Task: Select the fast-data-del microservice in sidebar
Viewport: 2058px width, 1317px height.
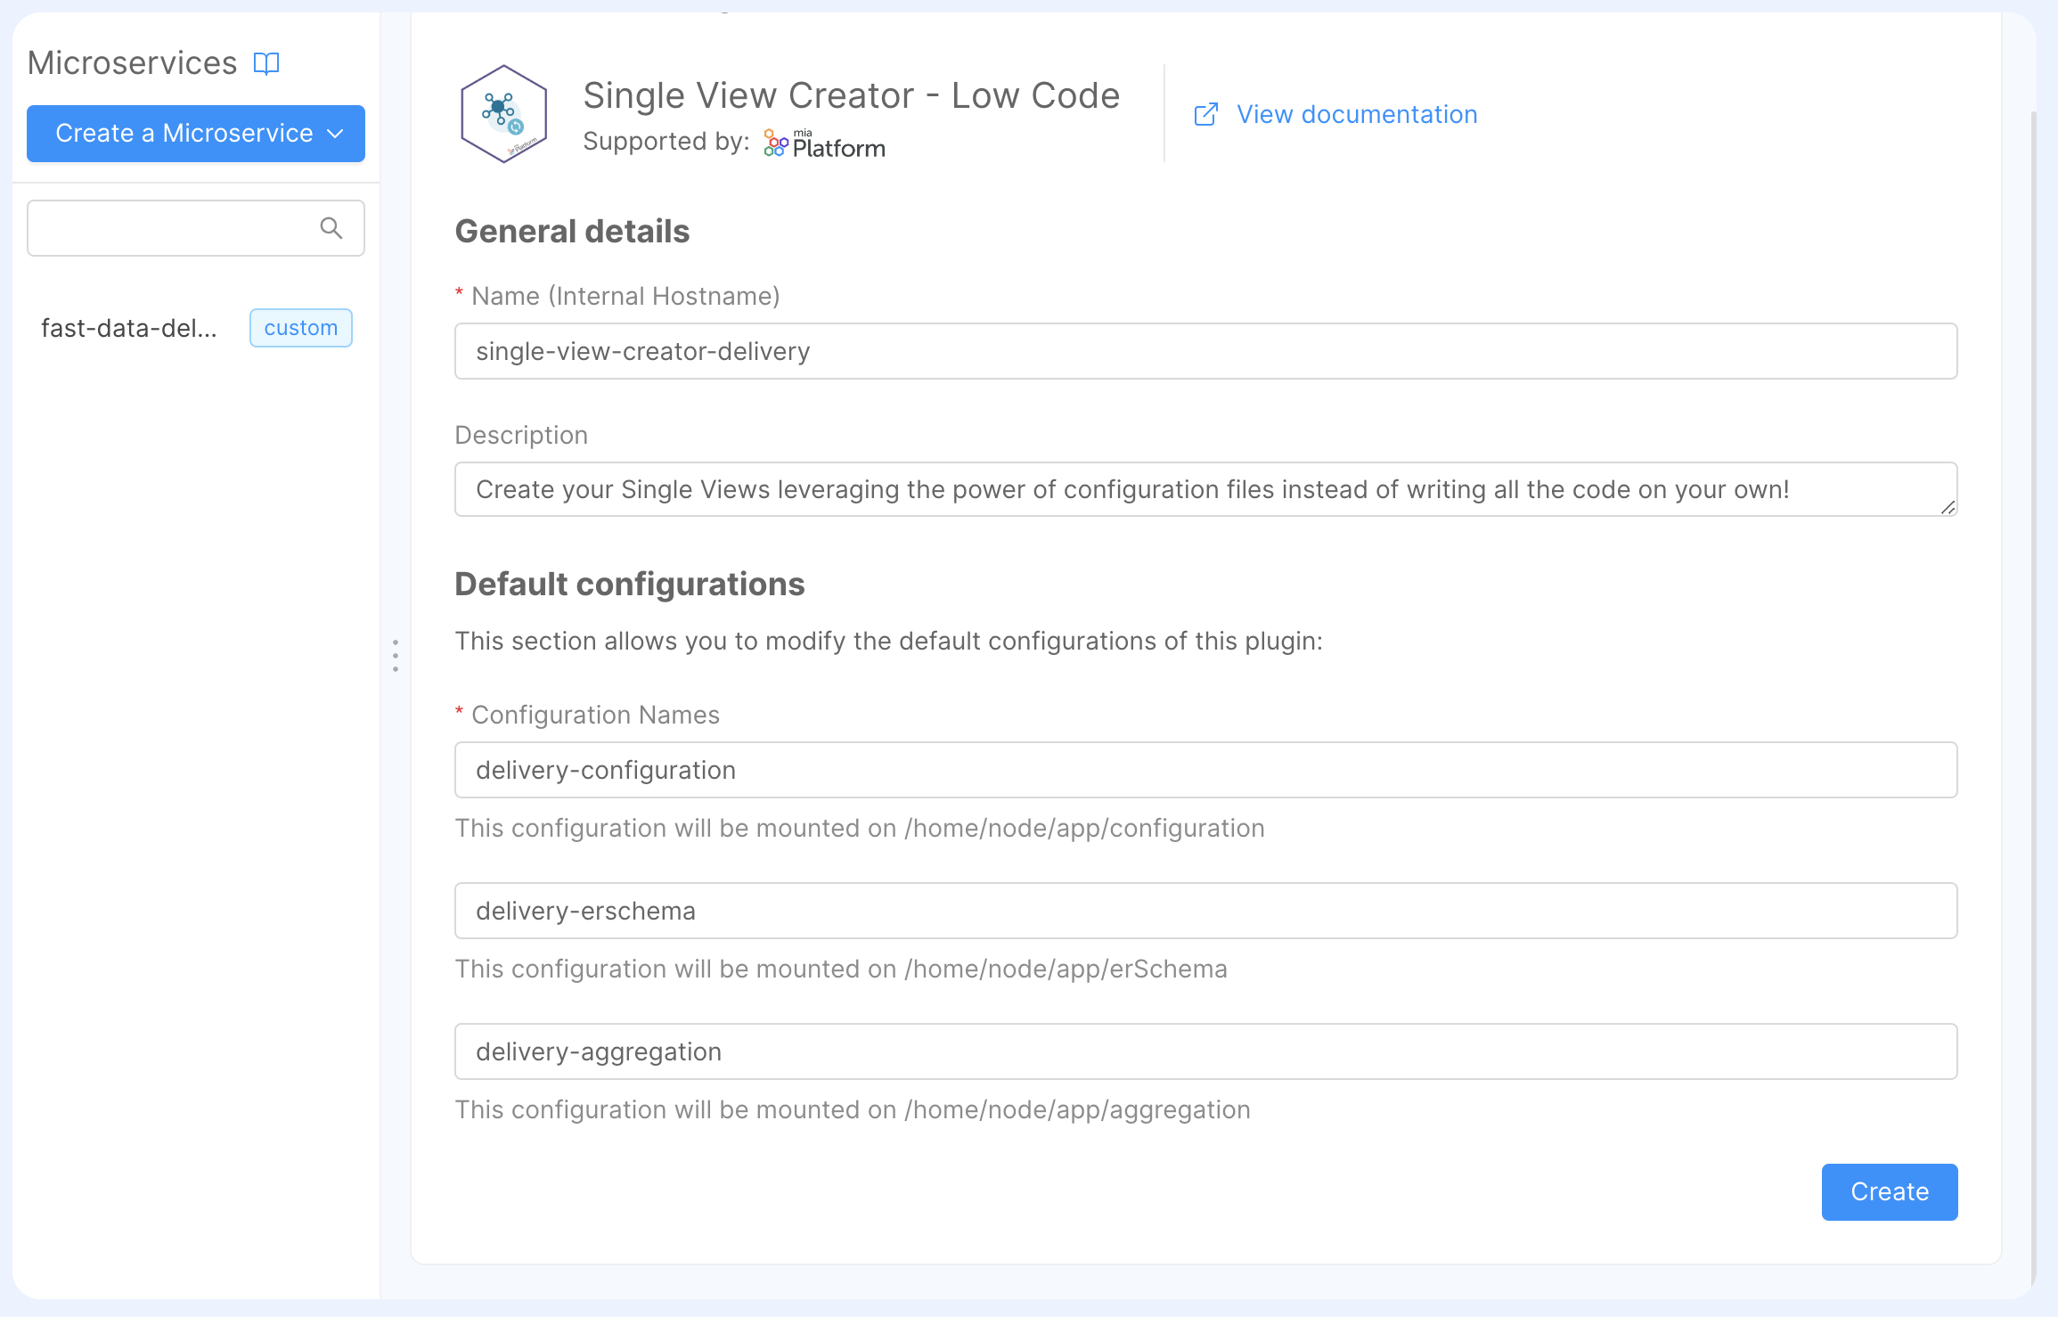Action: tap(130, 328)
